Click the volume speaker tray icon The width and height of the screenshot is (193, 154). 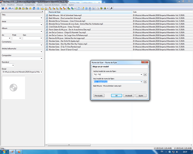point(177,152)
